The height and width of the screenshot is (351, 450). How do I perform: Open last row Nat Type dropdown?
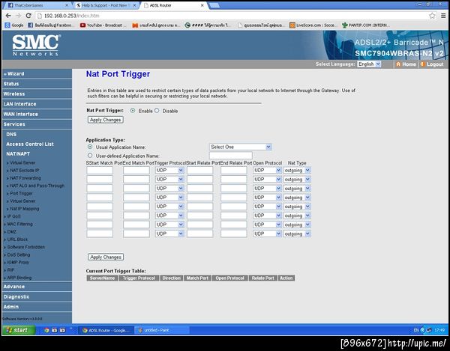297,234
